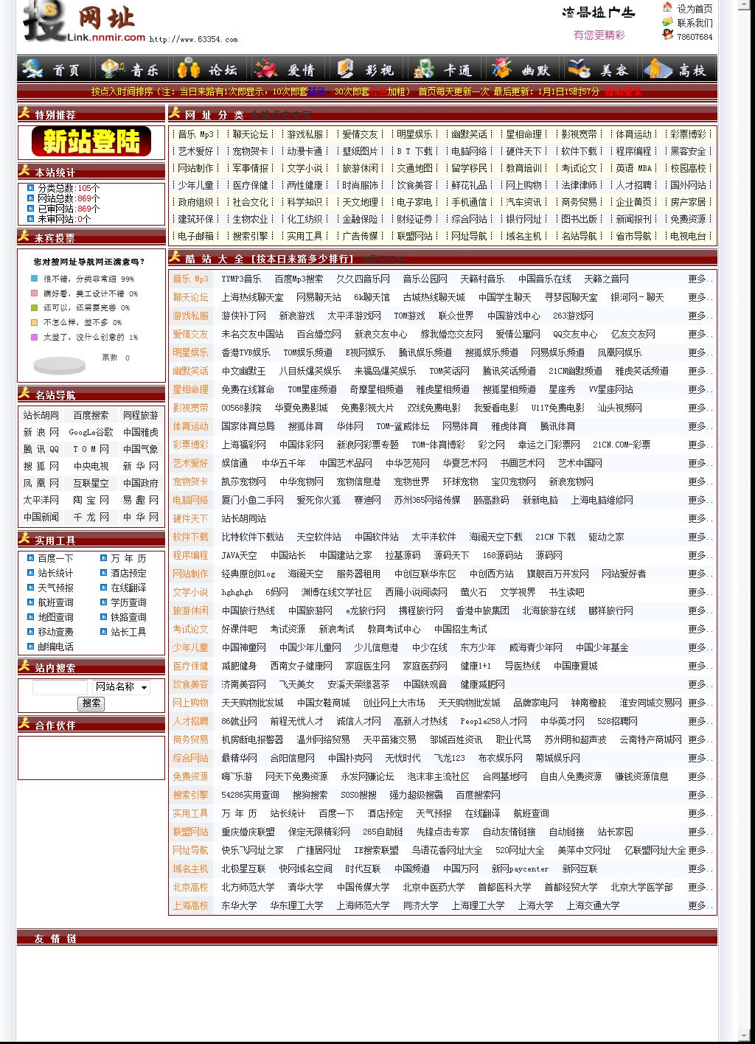This screenshot has height=1044, width=755.
Task: Click the 美容 beauty icon
Action: tap(580, 69)
